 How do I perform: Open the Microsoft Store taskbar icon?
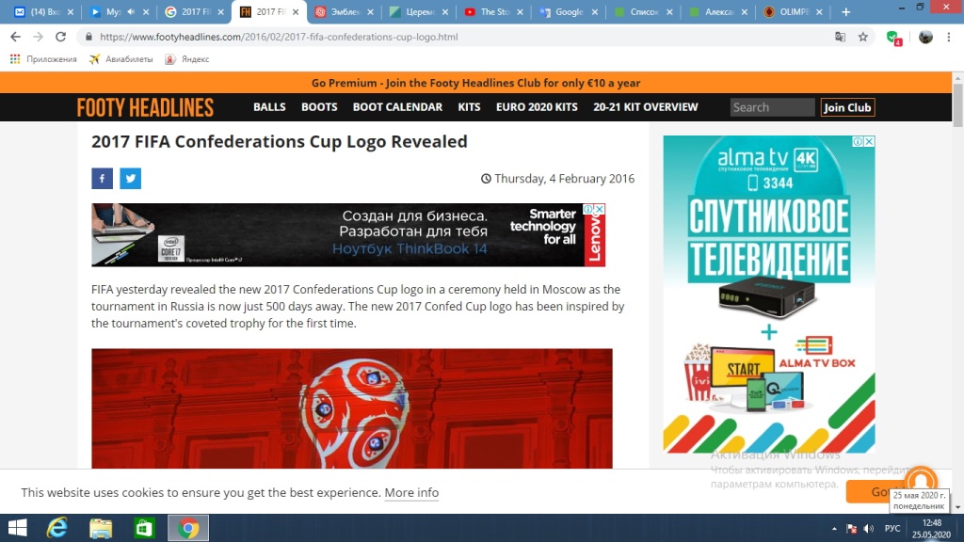pos(144,528)
